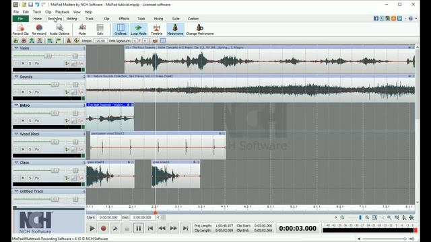This screenshot has height=242, width=431.
Task: Click the red record button
Action: click(103, 229)
